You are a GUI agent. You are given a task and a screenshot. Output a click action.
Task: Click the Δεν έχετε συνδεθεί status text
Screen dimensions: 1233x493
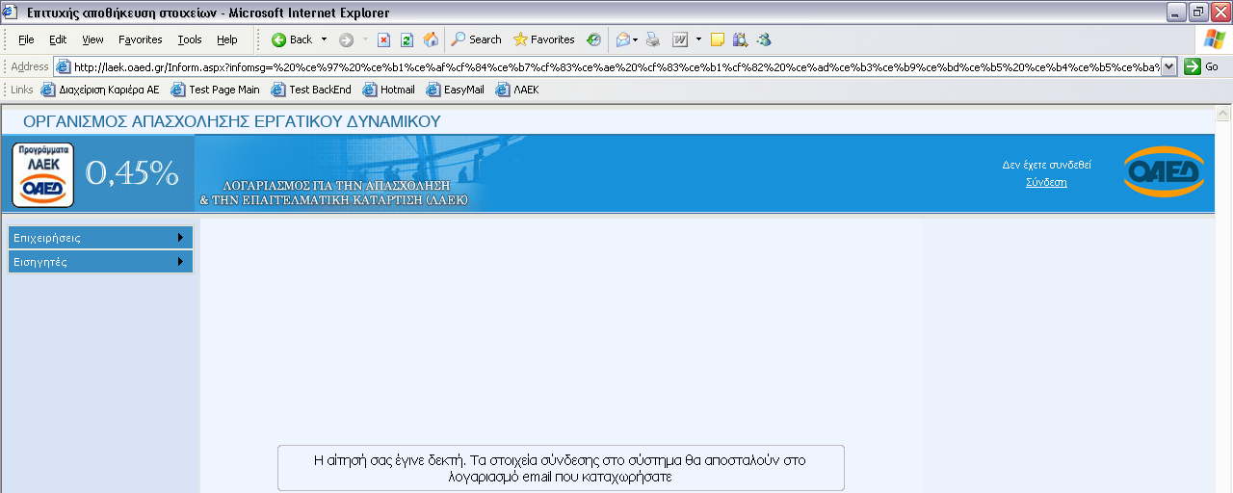click(x=1046, y=166)
